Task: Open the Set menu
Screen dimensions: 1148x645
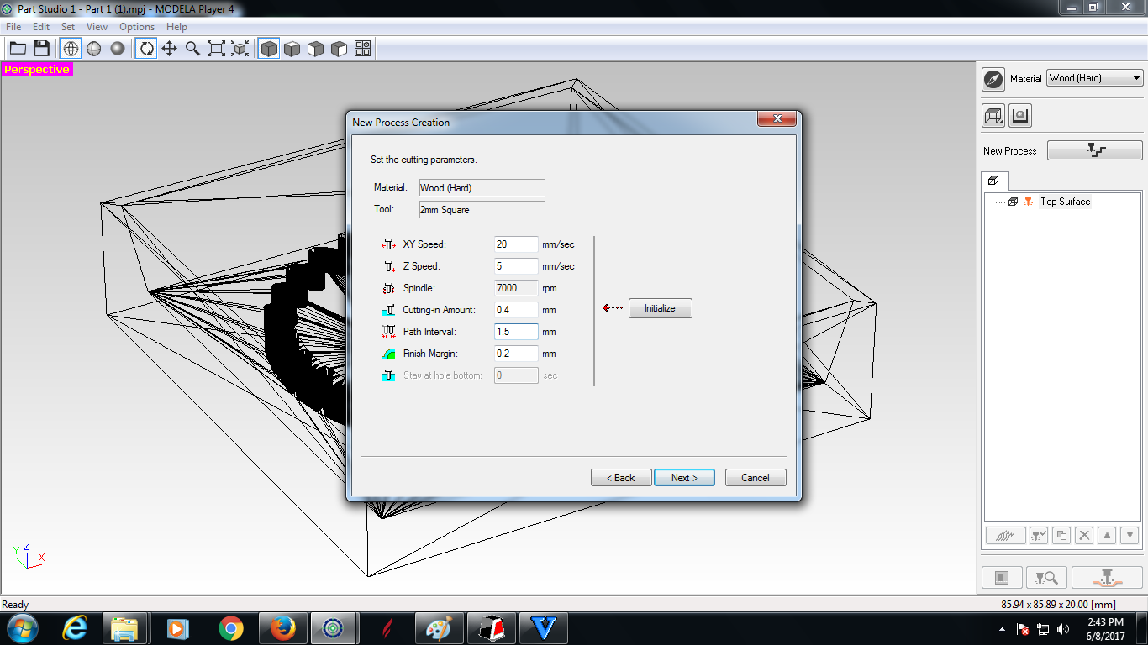Action: tap(68, 27)
